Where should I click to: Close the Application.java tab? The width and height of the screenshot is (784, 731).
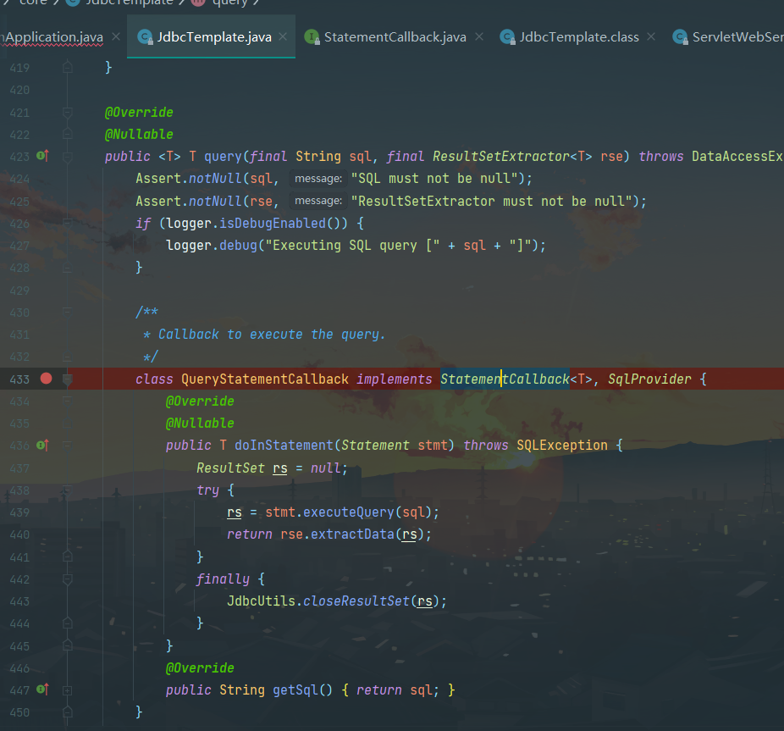(x=116, y=36)
